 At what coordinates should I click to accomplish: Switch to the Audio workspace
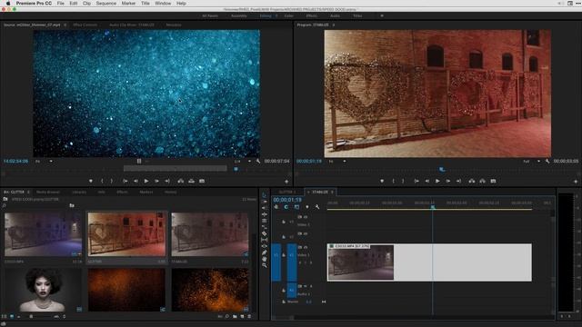(x=335, y=16)
